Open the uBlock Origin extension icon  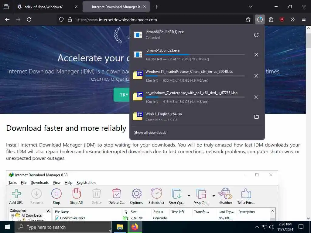tap(282, 19)
